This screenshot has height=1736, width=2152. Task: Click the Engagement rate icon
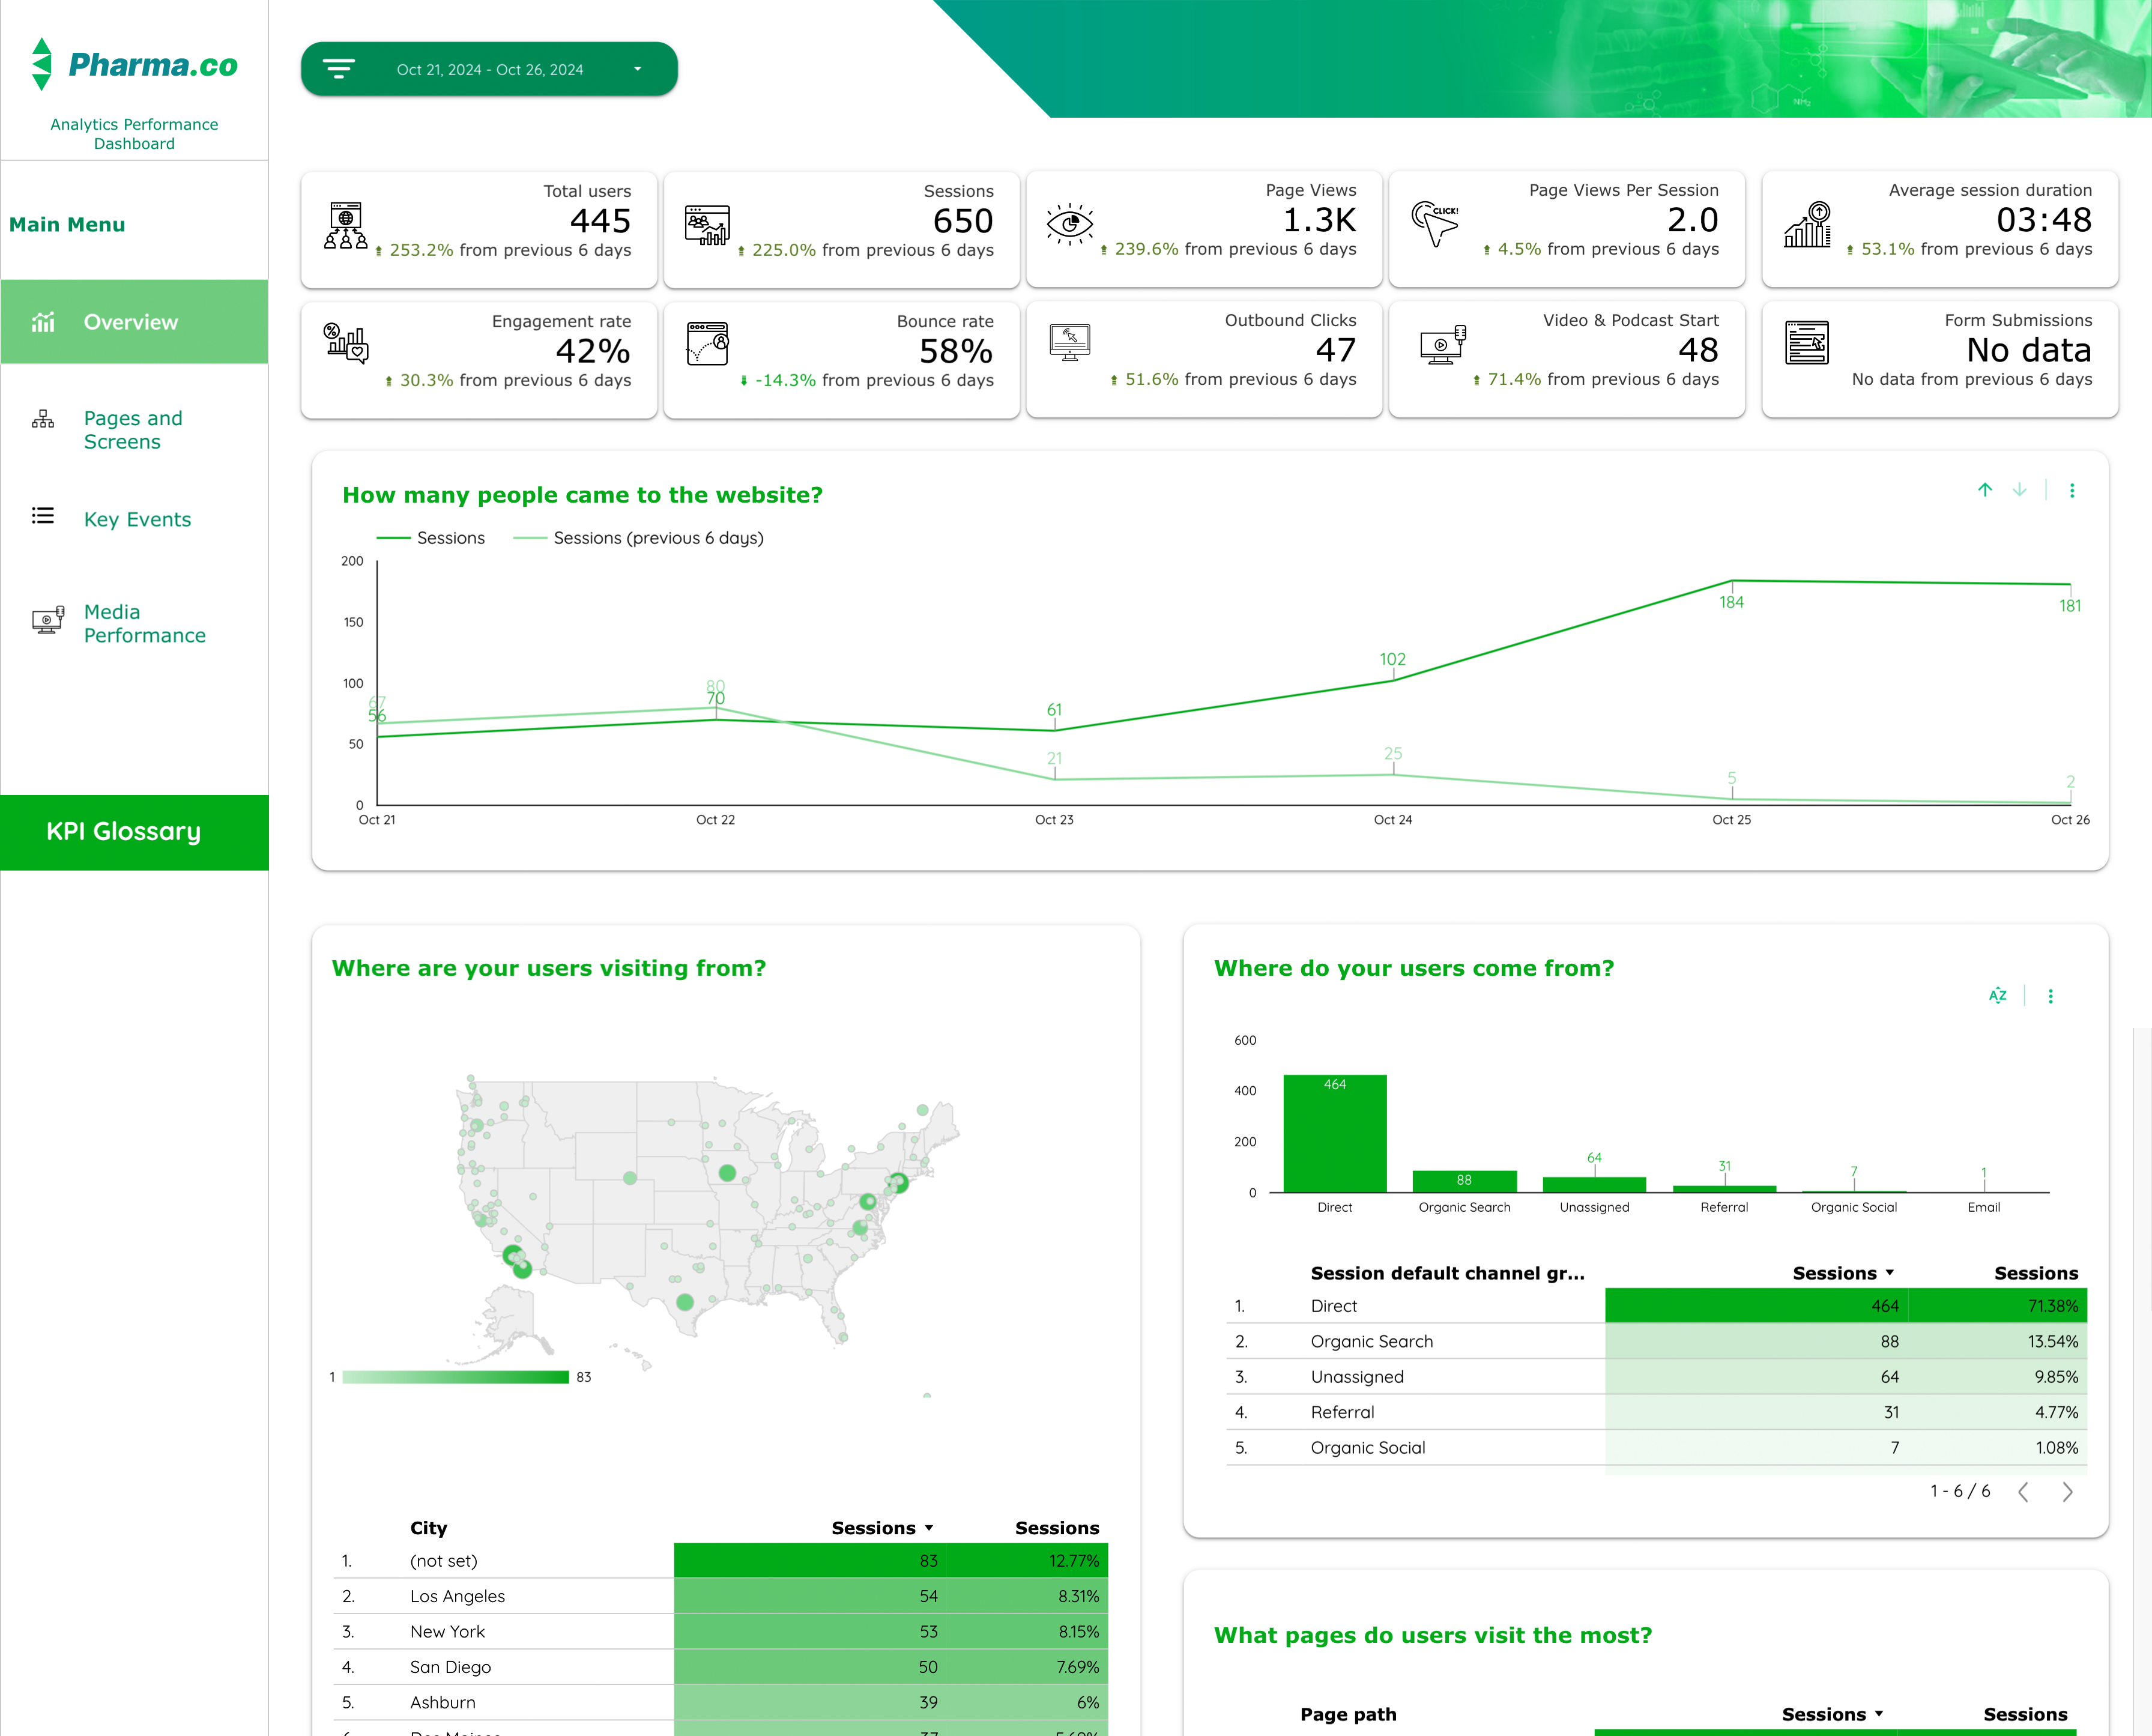[x=346, y=343]
